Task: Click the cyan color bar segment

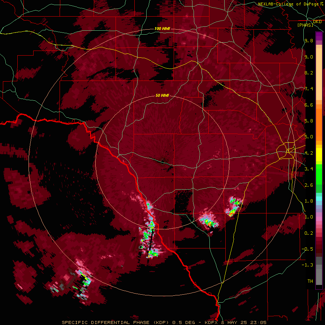Action: coord(319,199)
